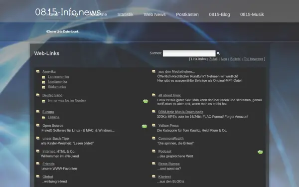Click the folder icon beside Yellow Press
The width and height of the screenshot is (299, 187).
click(153, 125)
